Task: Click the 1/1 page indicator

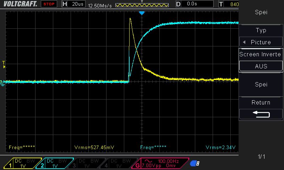Action: 261,157
